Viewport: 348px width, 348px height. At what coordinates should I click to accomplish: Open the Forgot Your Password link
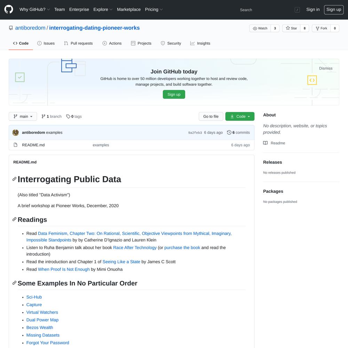(x=48, y=343)
